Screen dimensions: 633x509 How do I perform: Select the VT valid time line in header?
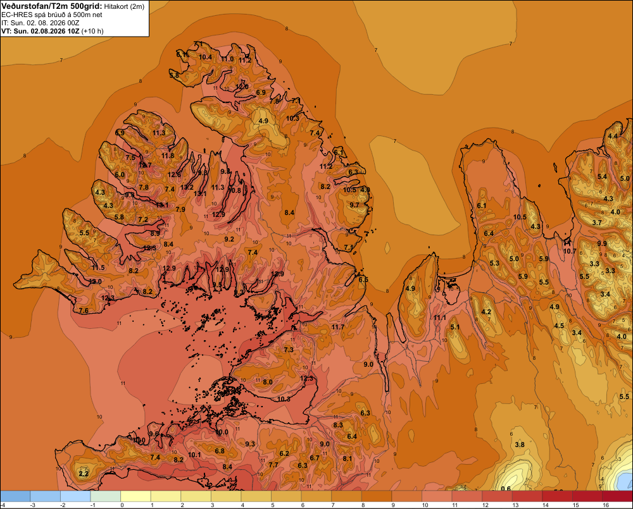tap(53, 31)
